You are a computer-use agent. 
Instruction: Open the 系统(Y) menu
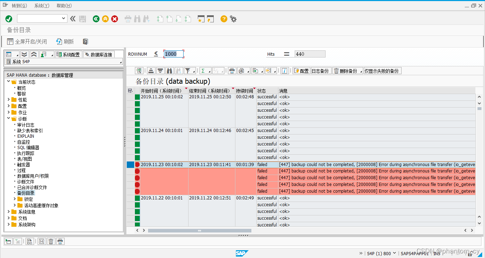point(42,6)
